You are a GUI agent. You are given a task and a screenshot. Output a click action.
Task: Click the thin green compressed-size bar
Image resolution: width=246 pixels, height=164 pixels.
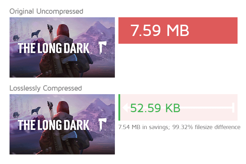119,107
